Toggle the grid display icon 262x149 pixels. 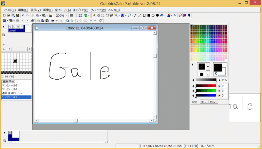point(71,15)
